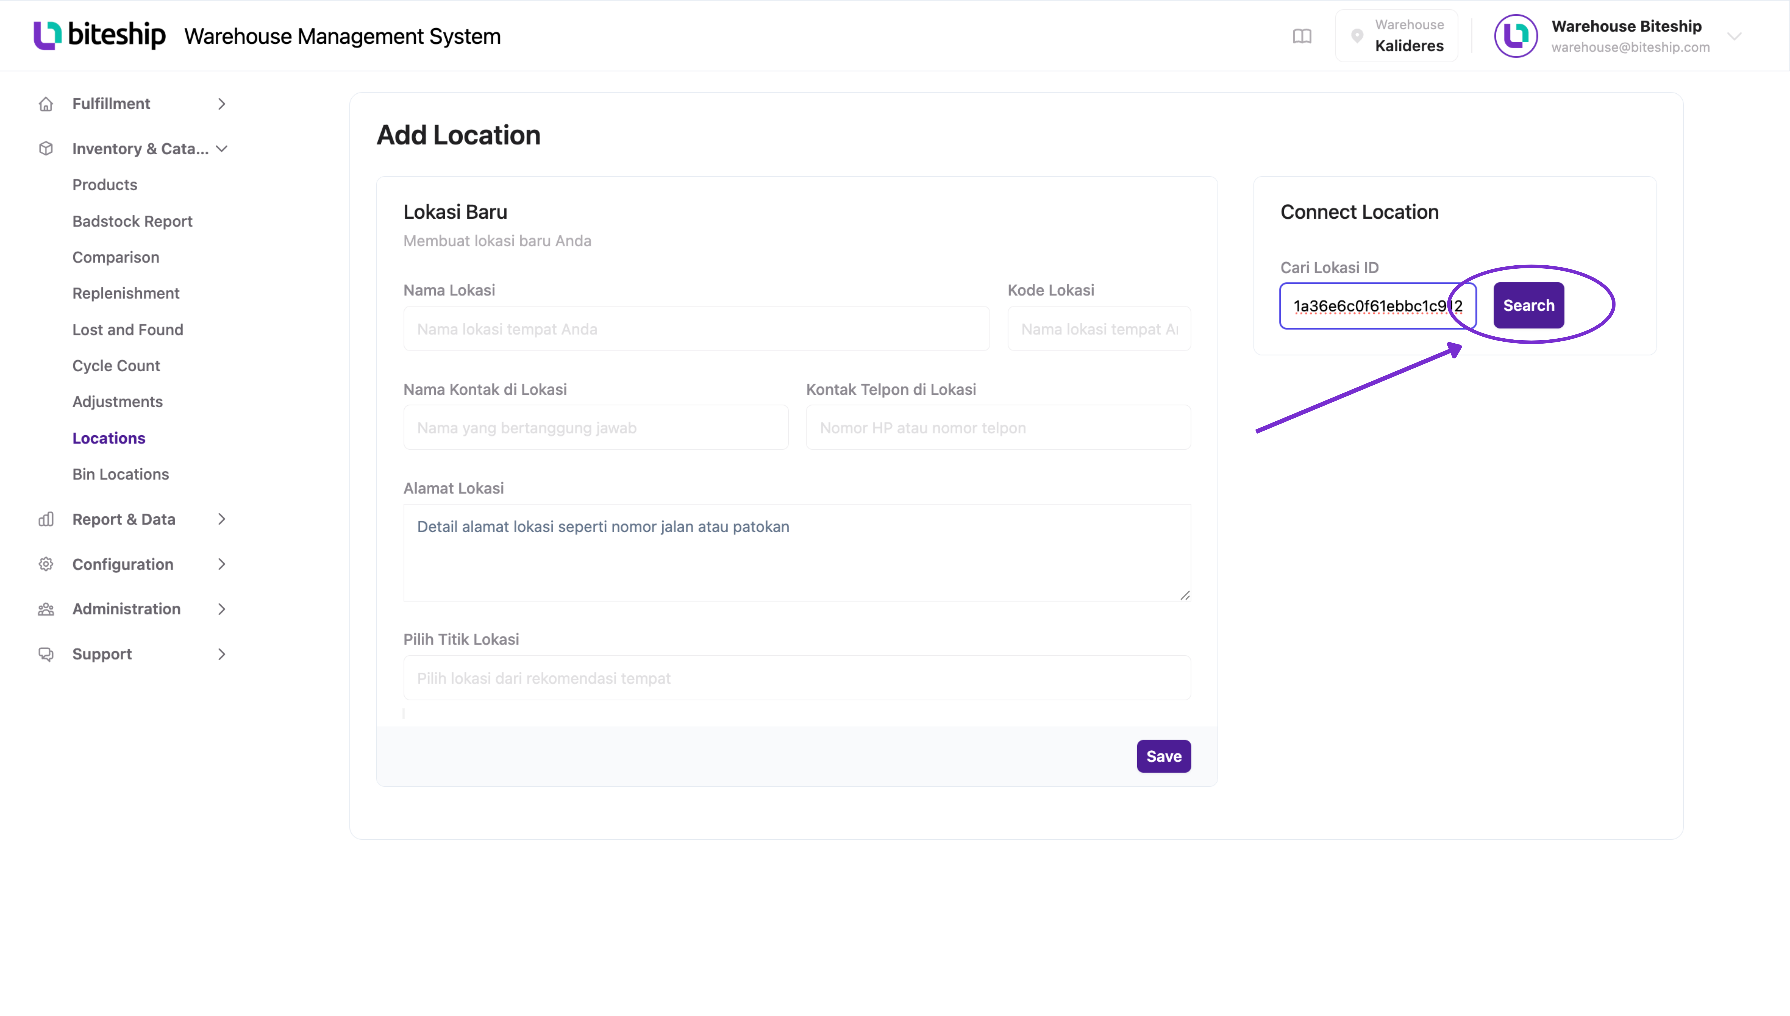1790x1016 pixels.
Task: Click the Cari Lokasi ID input
Action: pos(1377,306)
